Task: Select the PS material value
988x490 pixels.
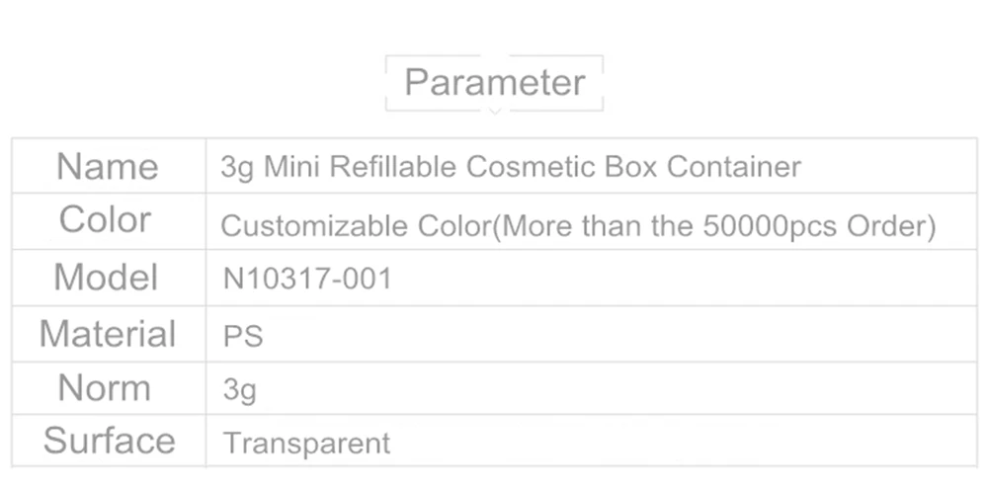Action: click(x=243, y=336)
